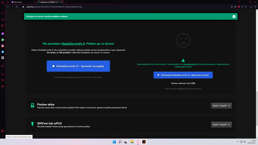Viewport: 258px width, 145px height.
Task: Open sidebar three-dots more options
Action: point(3,136)
